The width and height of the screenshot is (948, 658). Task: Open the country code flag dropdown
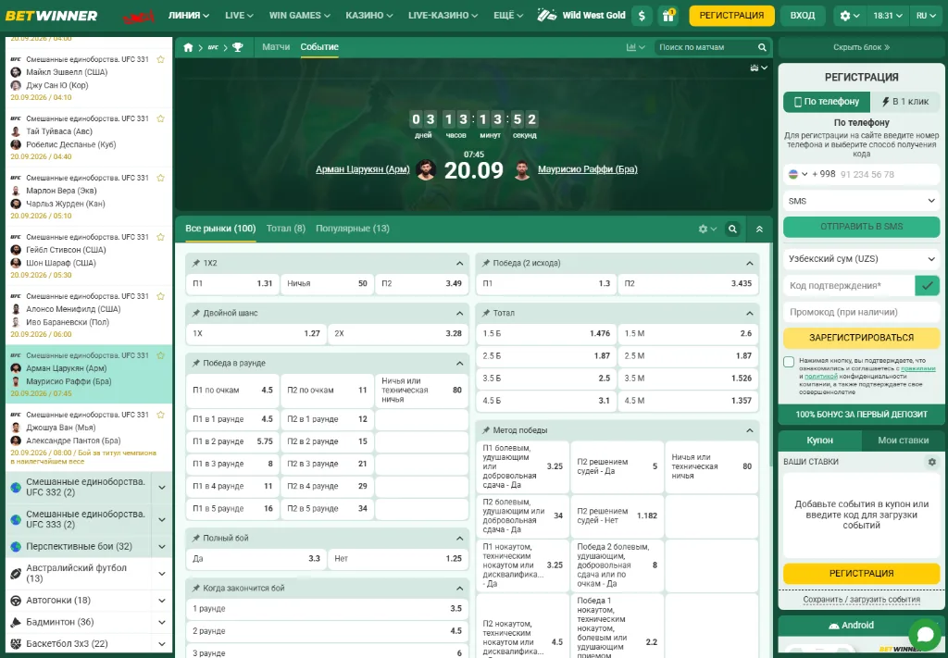point(798,174)
